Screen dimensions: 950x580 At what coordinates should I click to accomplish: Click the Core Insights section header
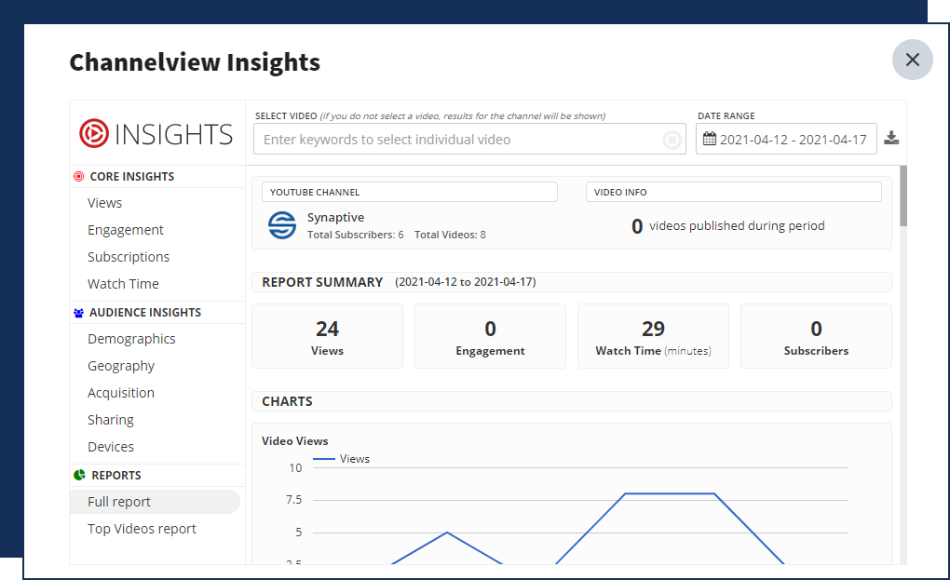tap(157, 176)
